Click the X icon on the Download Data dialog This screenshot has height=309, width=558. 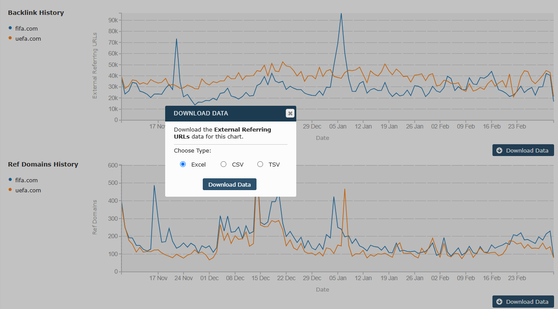[x=290, y=113]
